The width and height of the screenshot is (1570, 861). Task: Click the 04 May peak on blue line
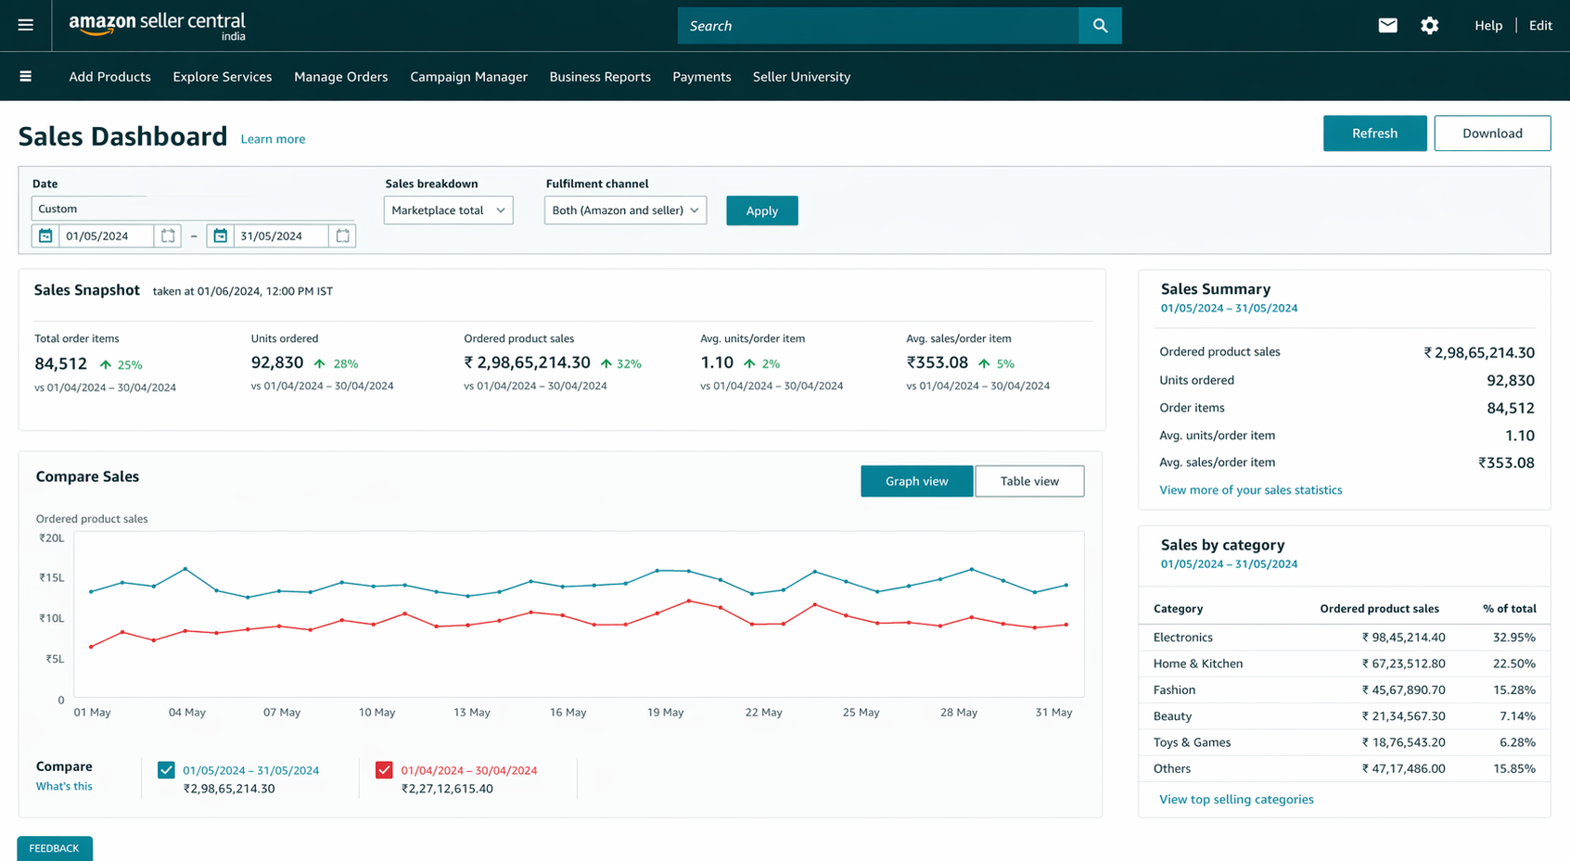tap(185, 568)
